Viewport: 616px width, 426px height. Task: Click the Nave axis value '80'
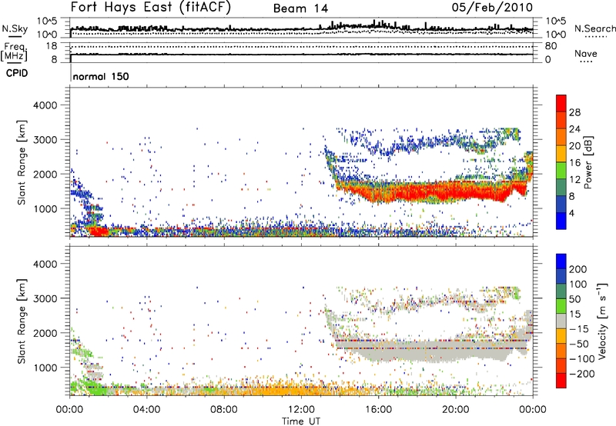click(551, 46)
